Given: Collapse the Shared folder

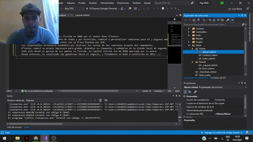Looking at the screenshot, I should tap(192, 62).
